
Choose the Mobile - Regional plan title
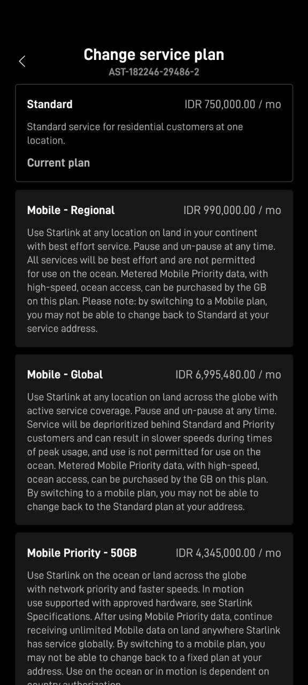point(71,210)
